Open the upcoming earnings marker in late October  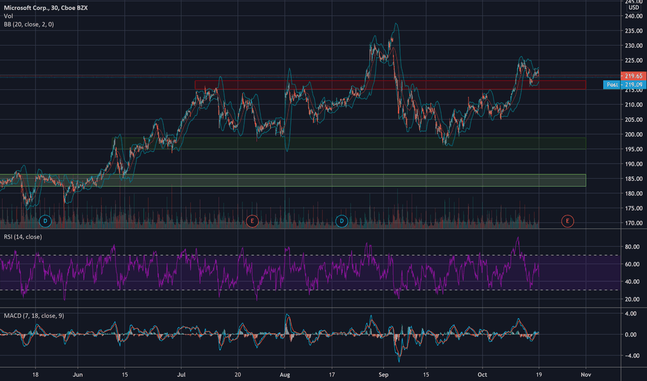tap(567, 221)
